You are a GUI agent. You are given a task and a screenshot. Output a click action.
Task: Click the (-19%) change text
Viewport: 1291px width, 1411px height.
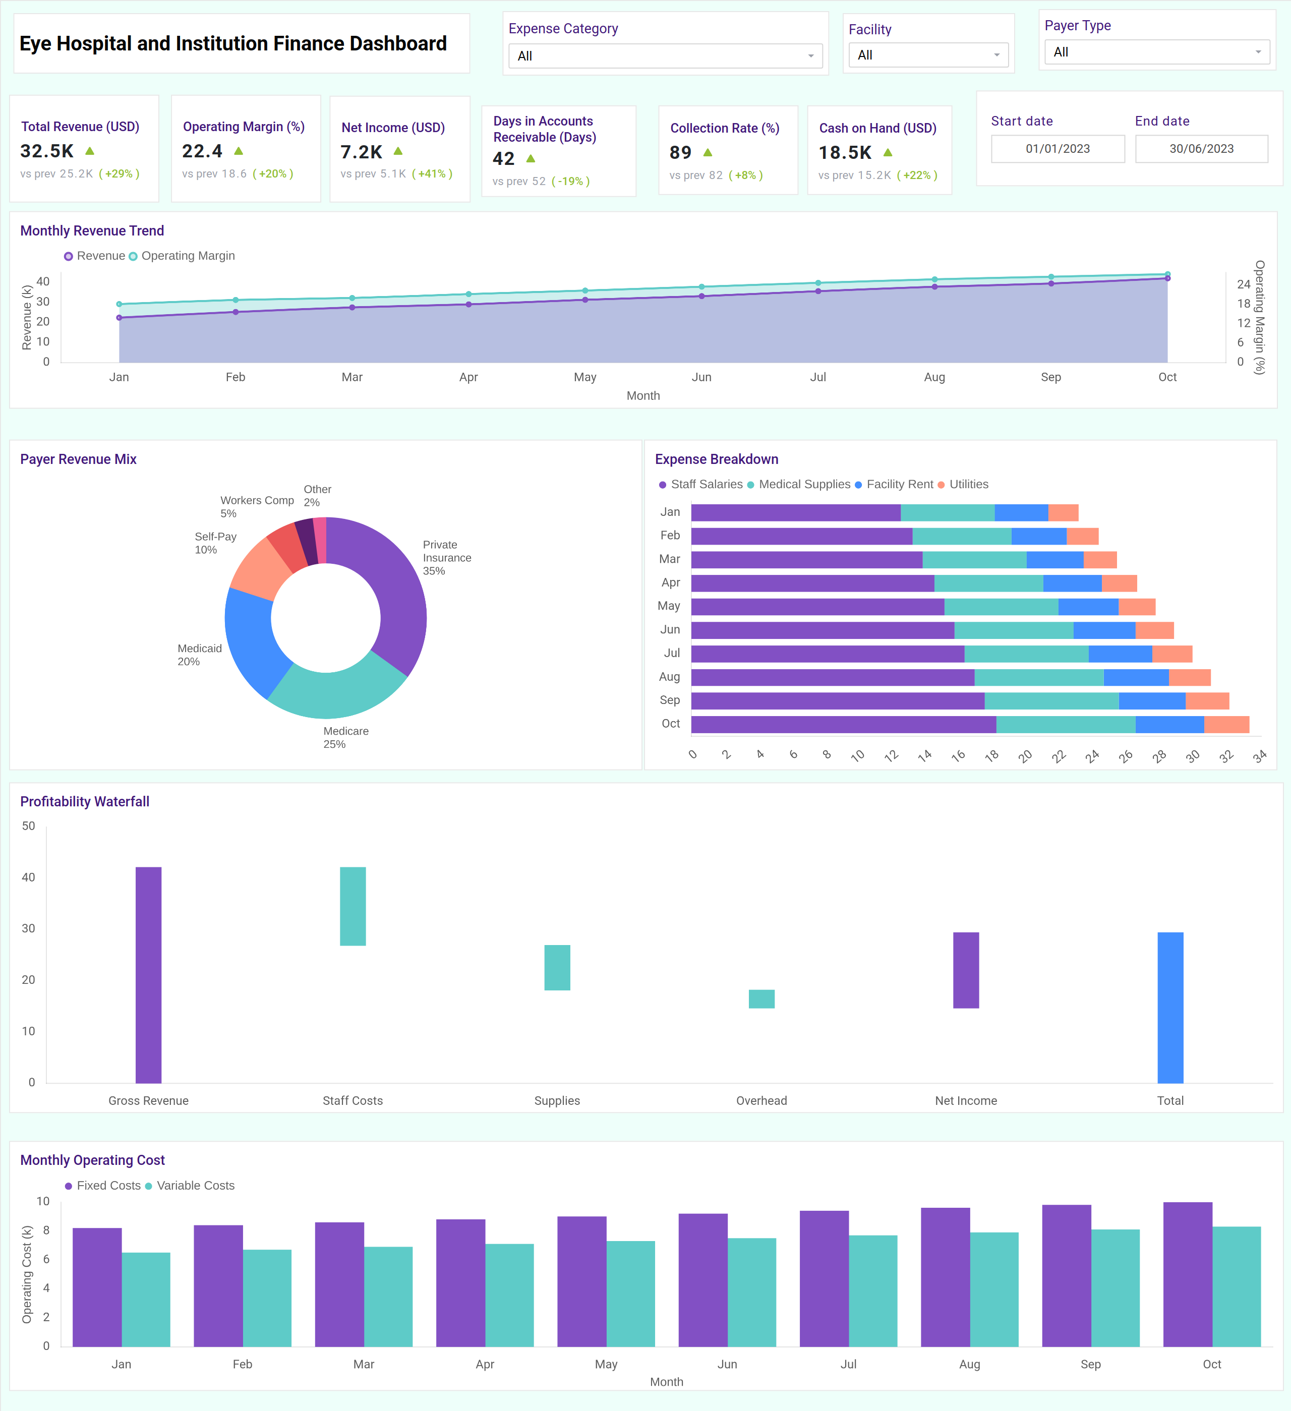(x=570, y=181)
